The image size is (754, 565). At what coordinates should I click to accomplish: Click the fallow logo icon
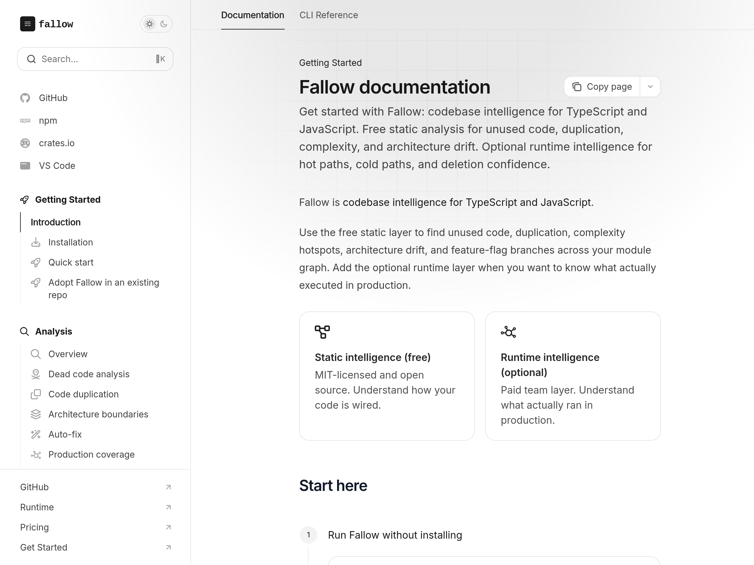28,24
